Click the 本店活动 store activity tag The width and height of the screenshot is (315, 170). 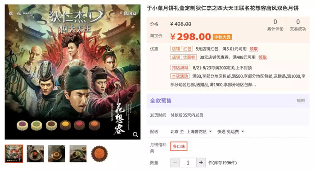pyautogui.click(x=180, y=76)
